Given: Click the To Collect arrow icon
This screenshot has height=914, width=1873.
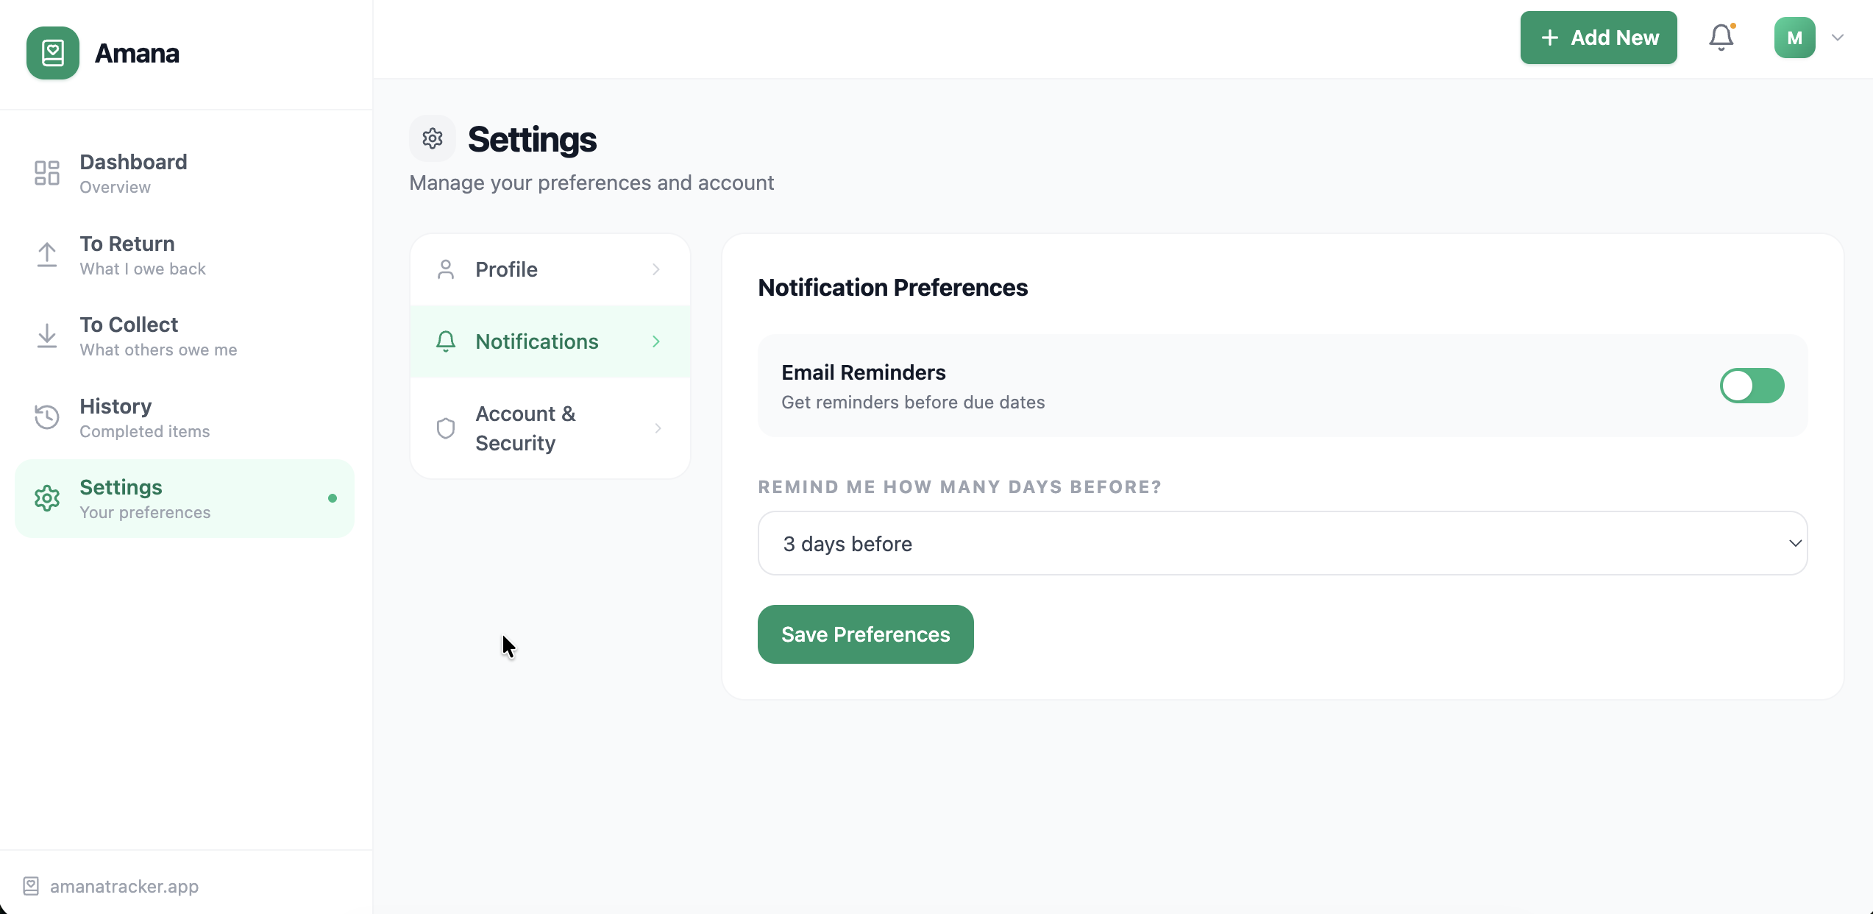Looking at the screenshot, I should 46,336.
